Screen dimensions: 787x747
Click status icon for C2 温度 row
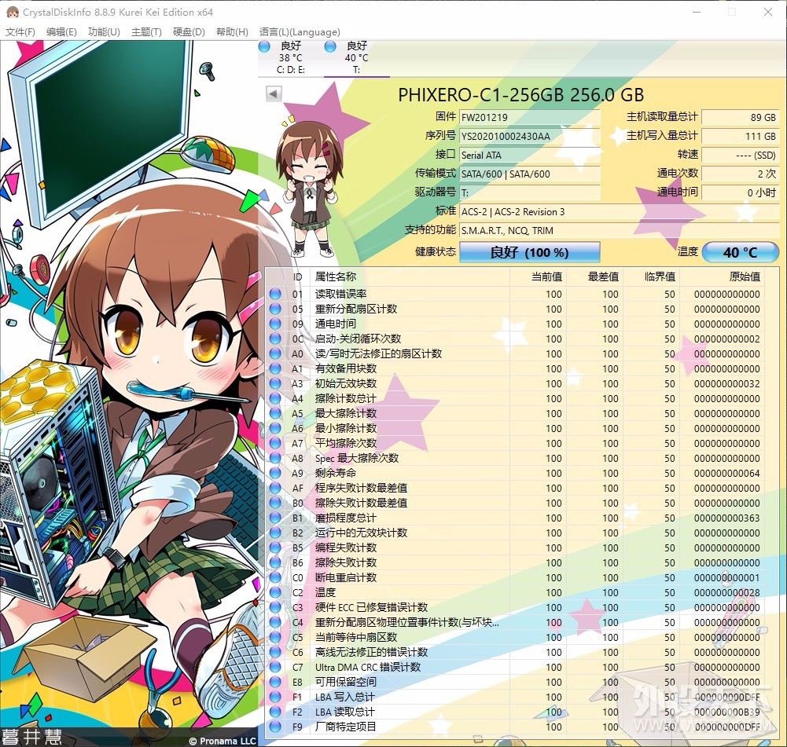(x=275, y=592)
